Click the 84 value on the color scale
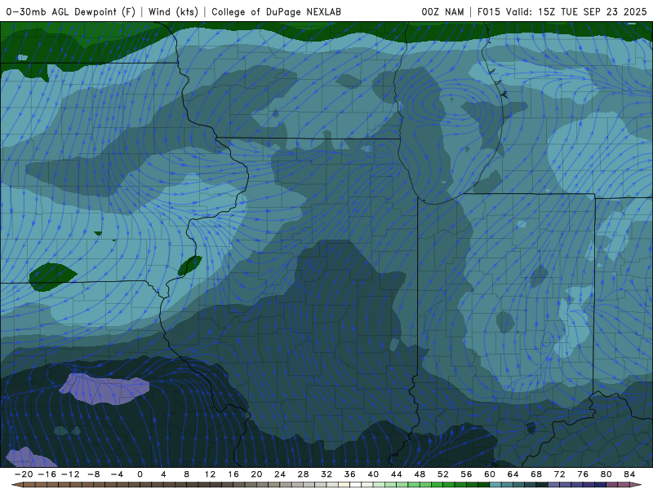This screenshot has height=489, width=653. click(629, 474)
